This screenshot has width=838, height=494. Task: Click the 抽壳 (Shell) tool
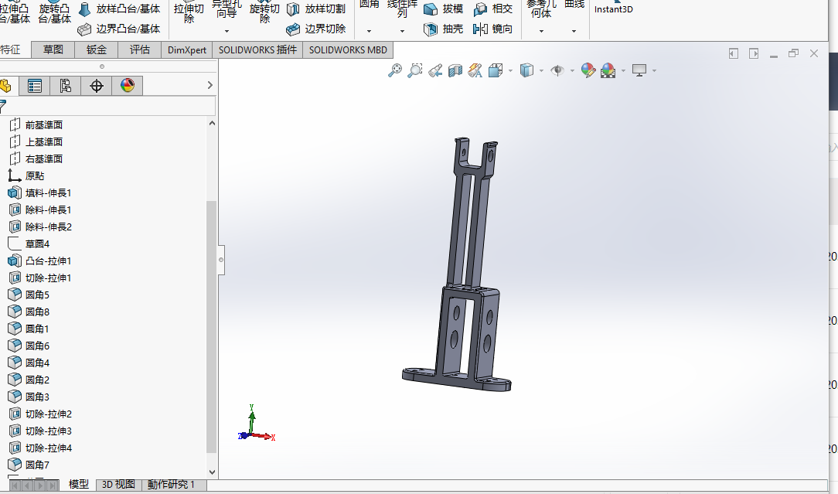pyautogui.click(x=444, y=29)
